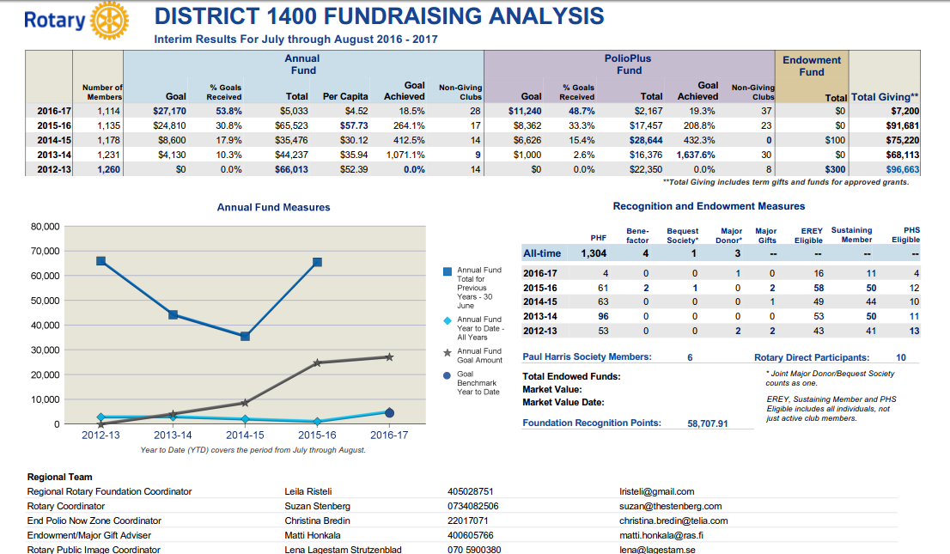Click the PHF column header
The width and height of the screenshot is (950, 554).
point(599,238)
